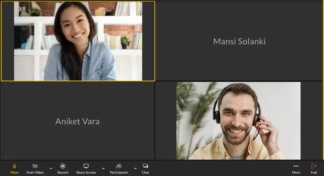Start recording with the Record icon
324x176 pixels.
(63, 166)
